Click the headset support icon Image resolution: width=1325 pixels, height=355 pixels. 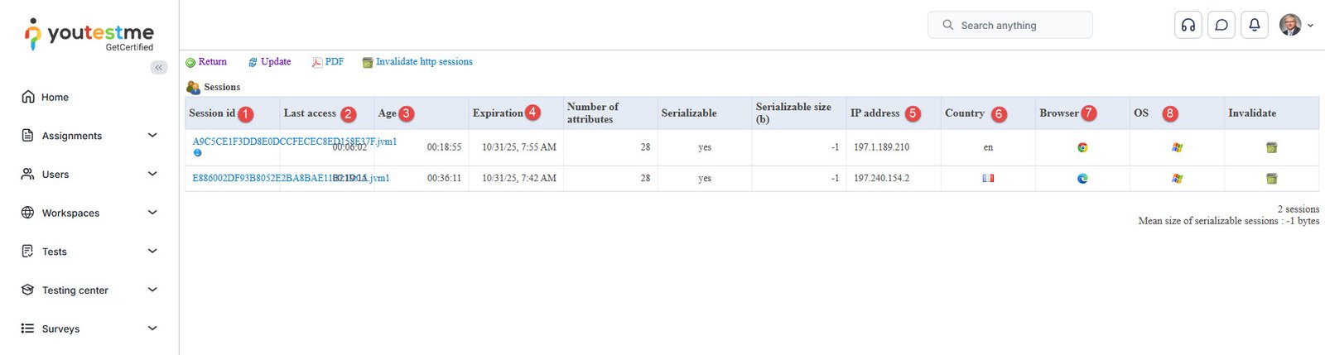coord(1188,25)
